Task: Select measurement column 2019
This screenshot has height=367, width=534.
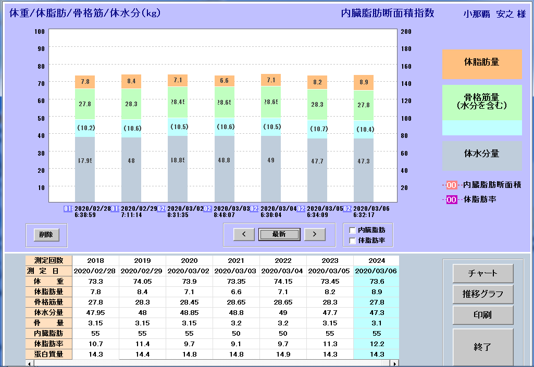Action: [x=142, y=261]
